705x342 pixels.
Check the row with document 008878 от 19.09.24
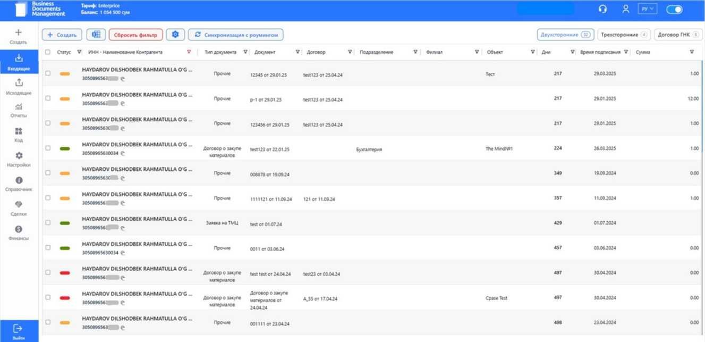pos(48,173)
